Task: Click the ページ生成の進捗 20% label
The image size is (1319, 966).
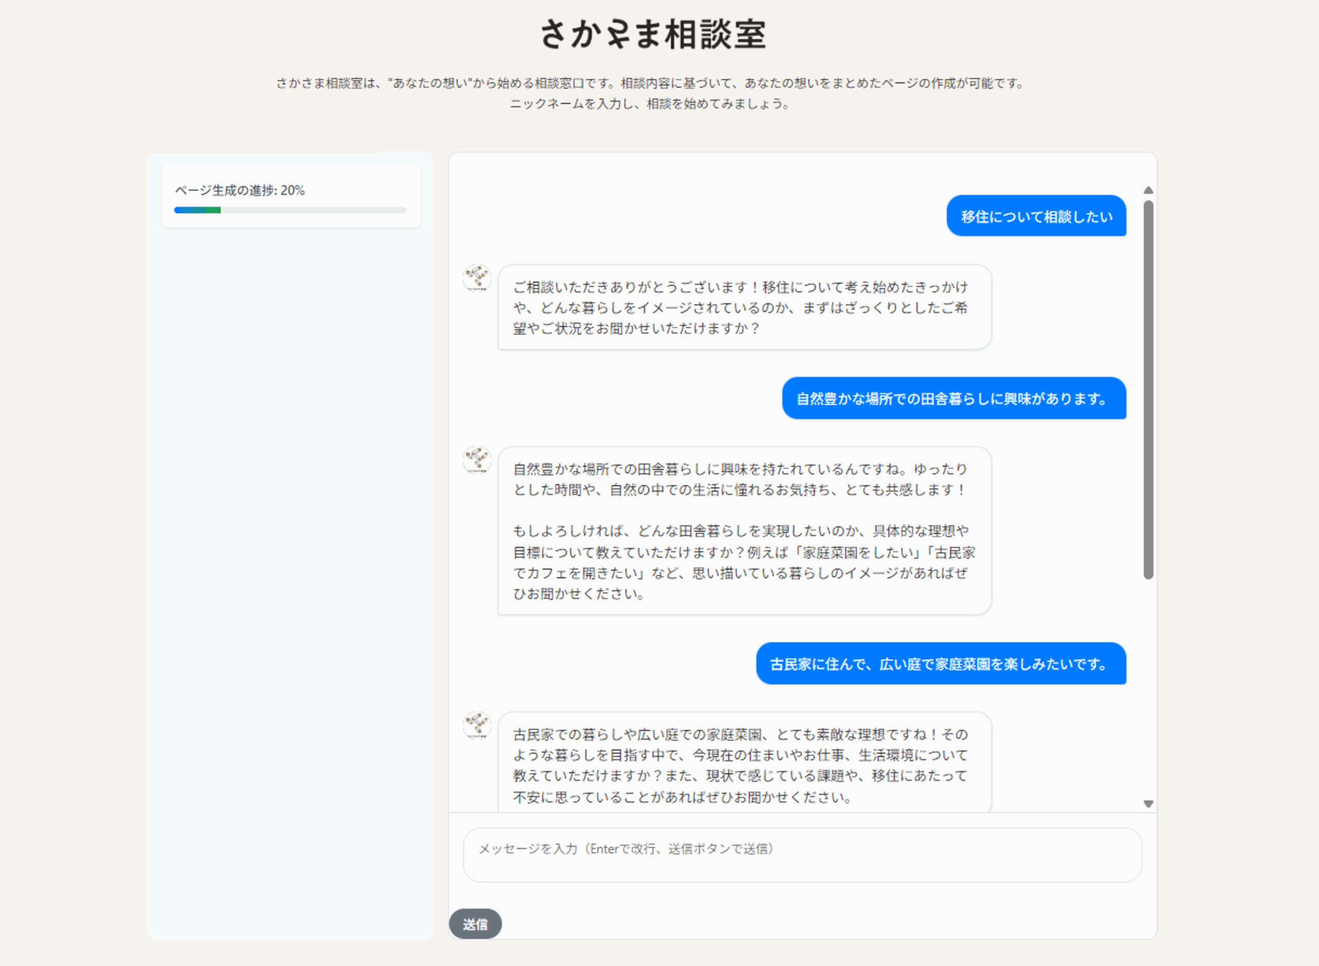Action: point(240,191)
